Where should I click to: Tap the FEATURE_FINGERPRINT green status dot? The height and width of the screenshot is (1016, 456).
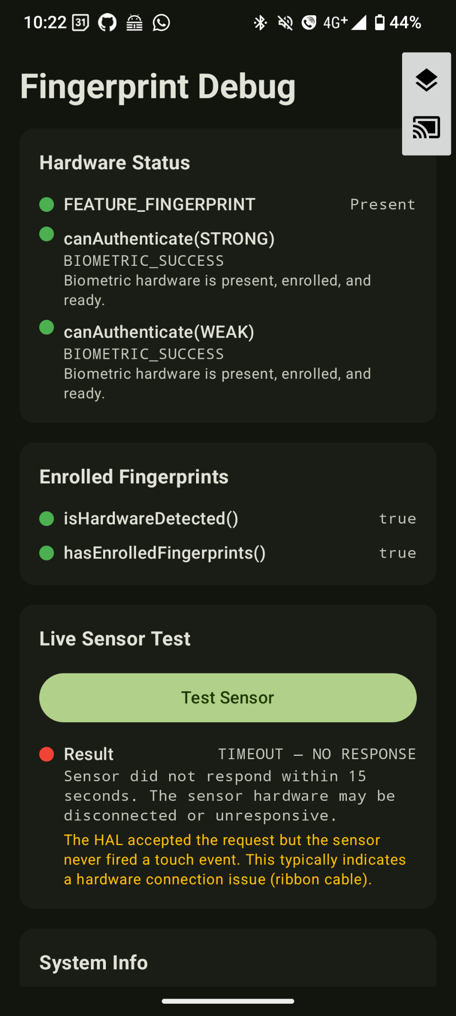46,204
